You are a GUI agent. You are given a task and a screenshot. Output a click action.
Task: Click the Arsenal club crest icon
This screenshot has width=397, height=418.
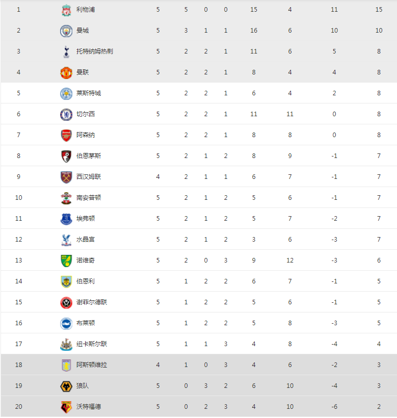pyautogui.click(x=66, y=136)
